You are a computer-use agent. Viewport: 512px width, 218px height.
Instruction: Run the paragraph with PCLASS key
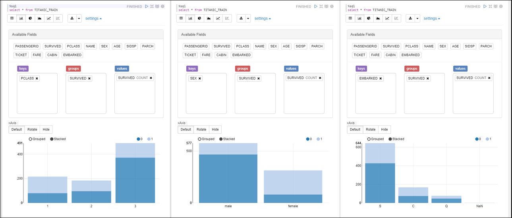tap(147, 6)
